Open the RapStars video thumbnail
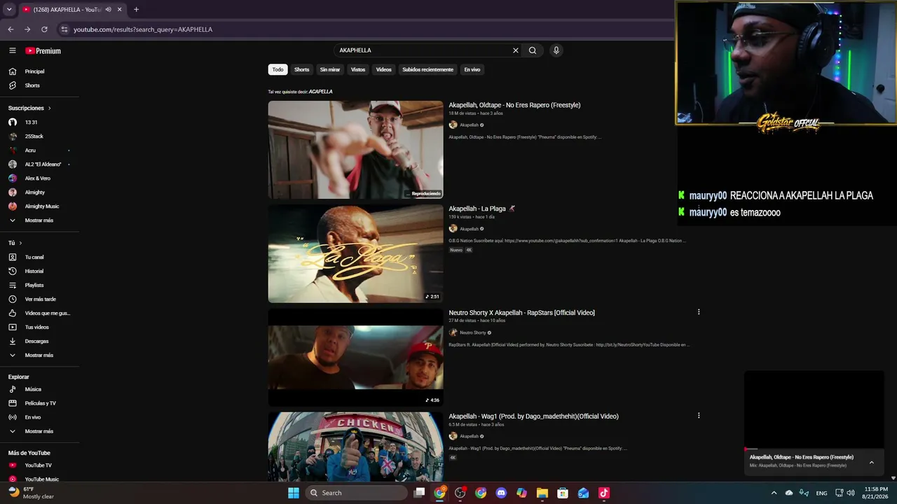 (x=355, y=357)
